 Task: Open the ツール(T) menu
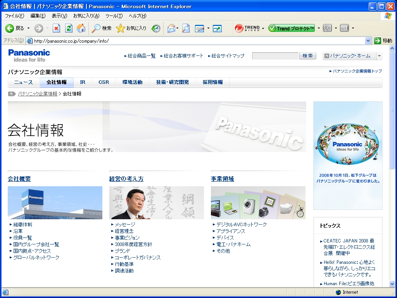[114, 16]
